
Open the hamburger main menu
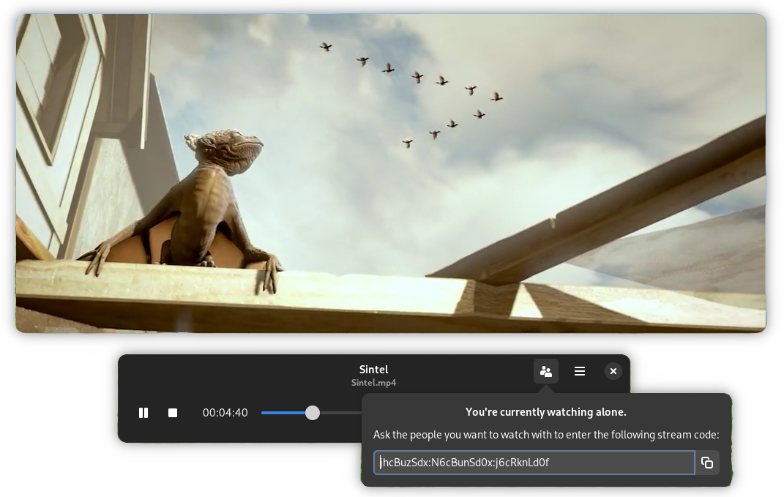click(x=580, y=371)
